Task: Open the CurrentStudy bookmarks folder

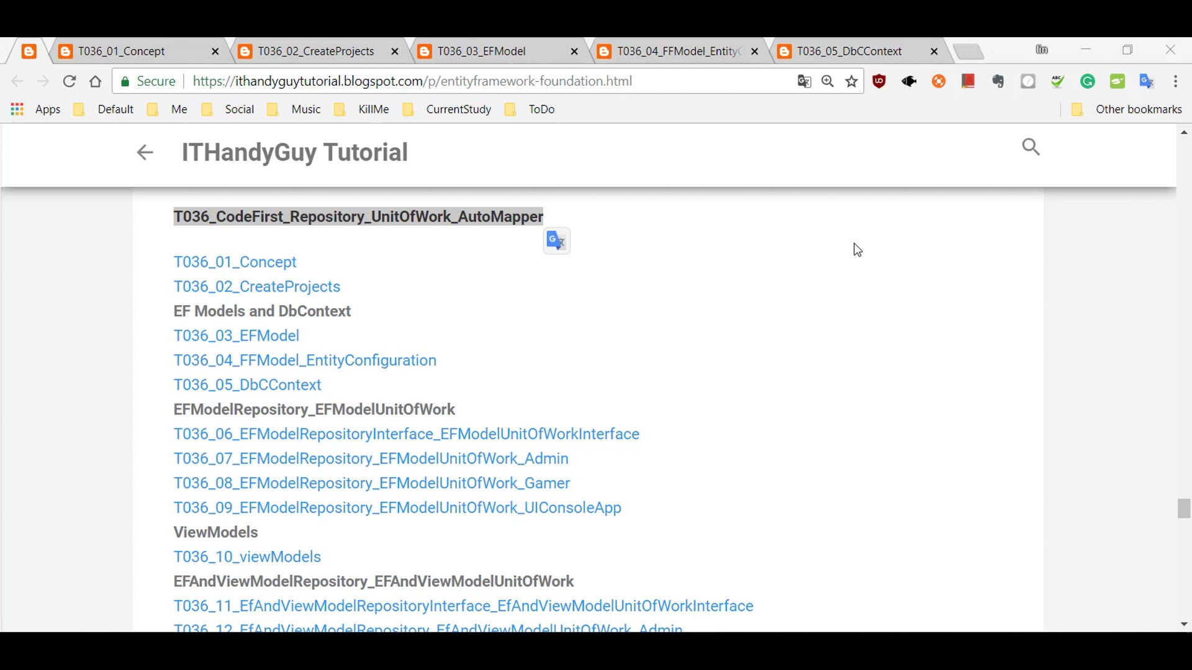Action: pyautogui.click(x=458, y=109)
